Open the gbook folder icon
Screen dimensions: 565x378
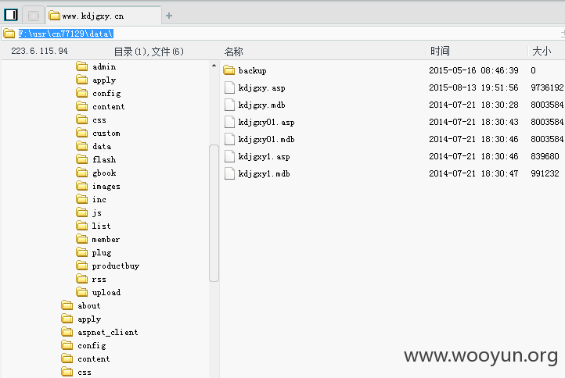pos(82,173)
